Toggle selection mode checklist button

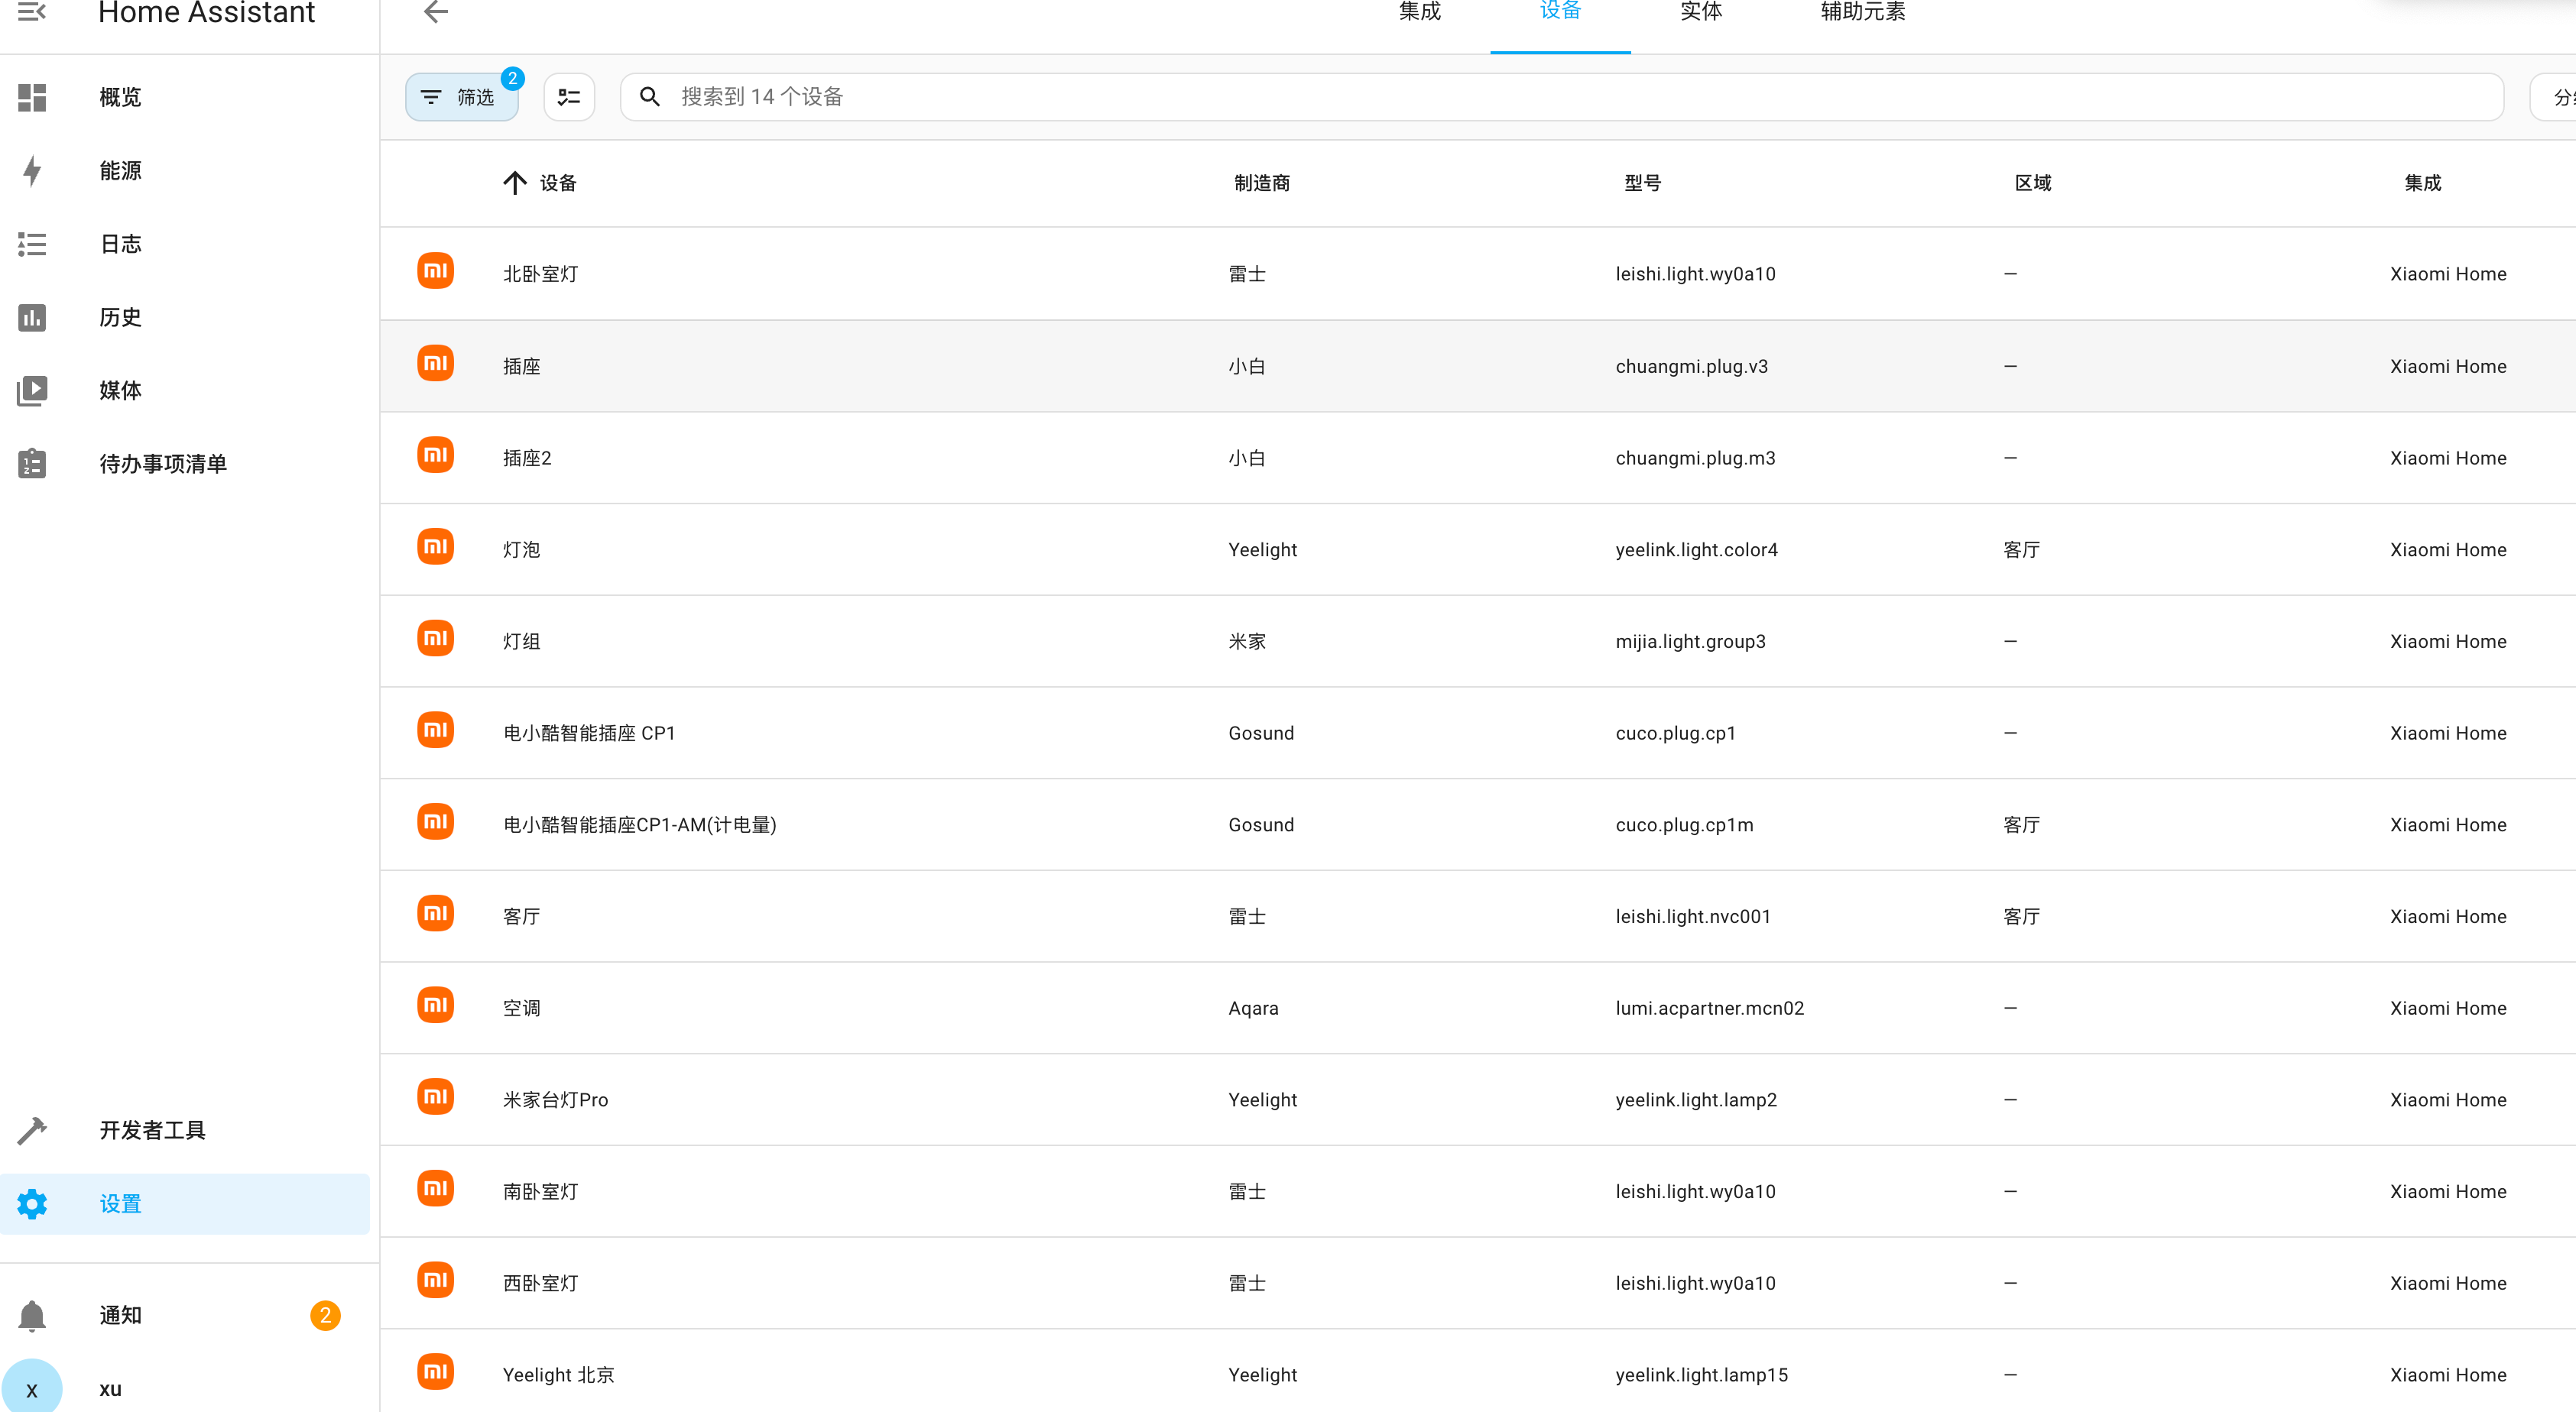click(569, 97)
